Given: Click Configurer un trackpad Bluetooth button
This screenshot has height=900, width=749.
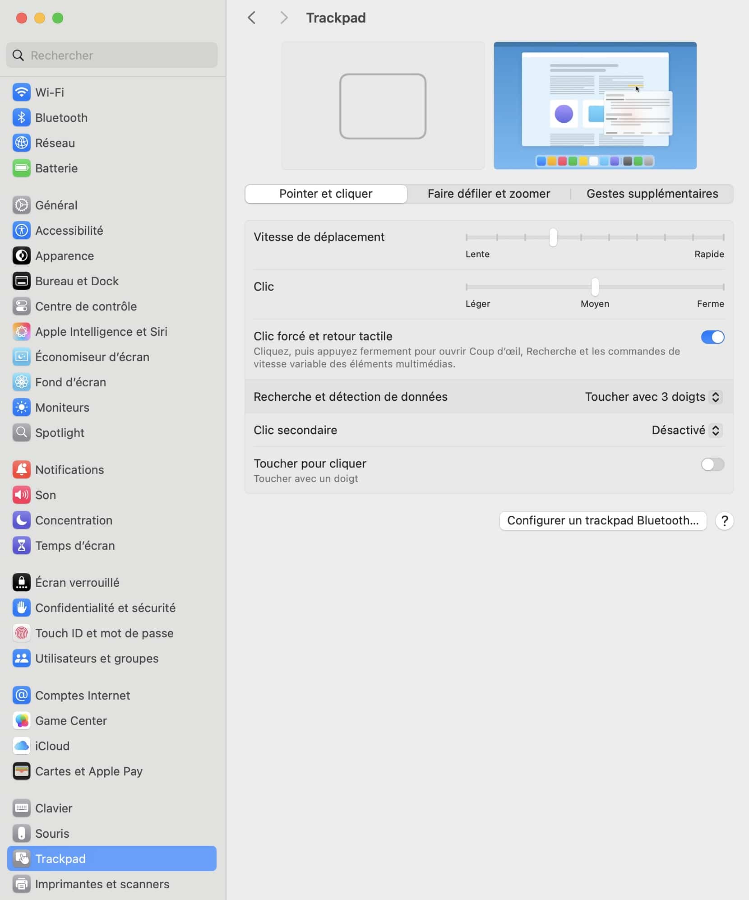Looking at the screenshot, I should click(602, 520).
